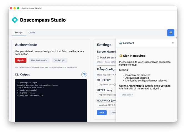Focus the HTTPS proxy input field
Screen dimensions: 186x133
[107, 95]
